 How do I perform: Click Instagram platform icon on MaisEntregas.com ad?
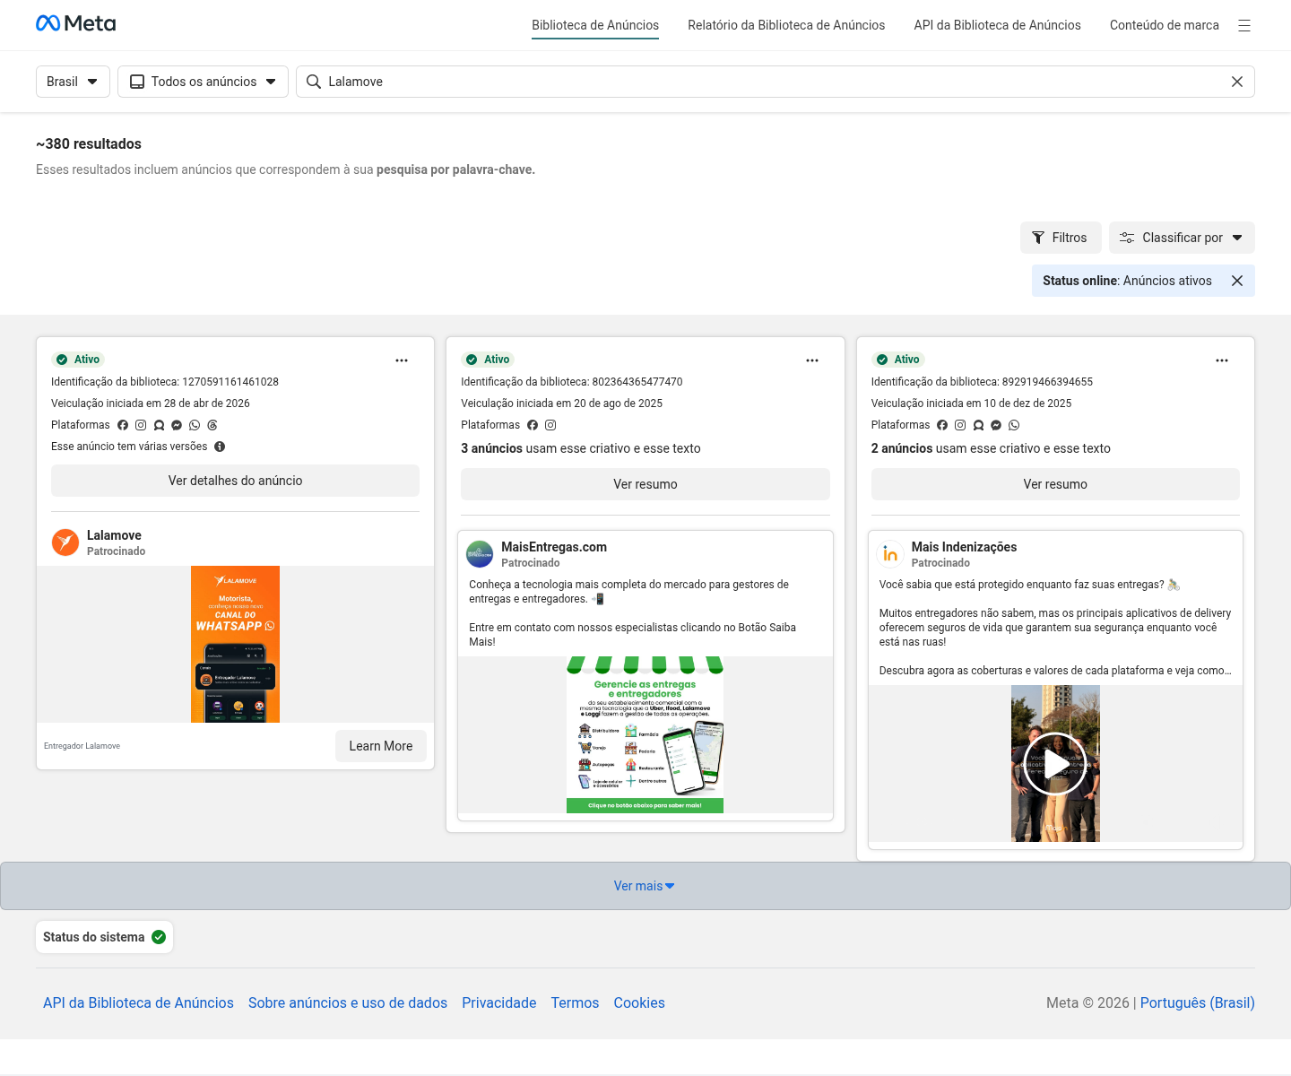click(550, 425)
